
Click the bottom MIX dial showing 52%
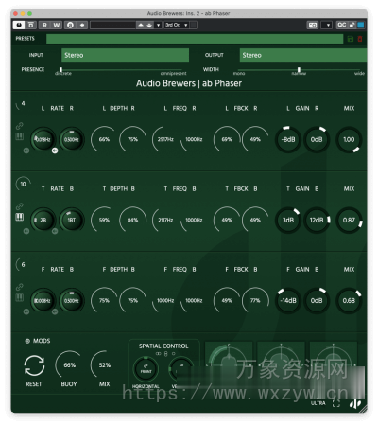pos(104,365)
